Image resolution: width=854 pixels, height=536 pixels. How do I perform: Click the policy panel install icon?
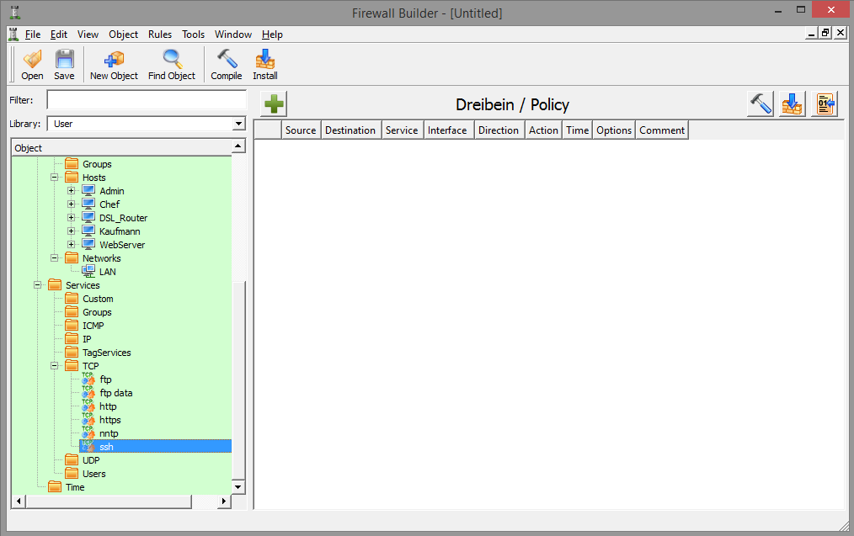(x=792, y=104)
